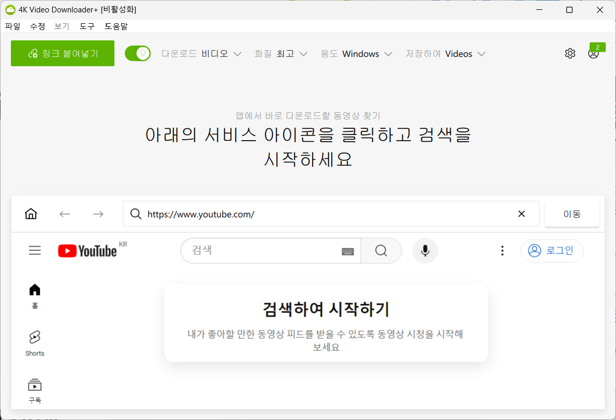Open the 다운로드 비디오 dropdown
The width and height of the screenshot is (616, 420).
tap(201, 54)
